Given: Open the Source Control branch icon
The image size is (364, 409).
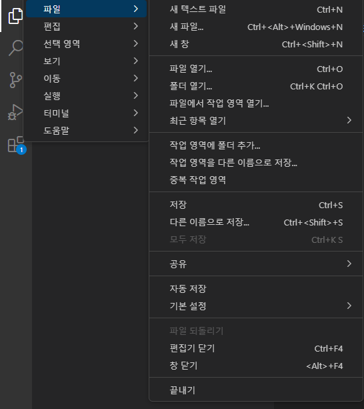Looking at the screenshot, I should pyautogui.click(x=15, y=80).
